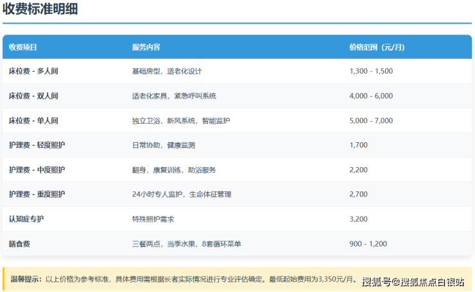Click the 护理费 - 重度照护 row label
The width and height of the screenshot is (475, 292).
coord(37,194)
